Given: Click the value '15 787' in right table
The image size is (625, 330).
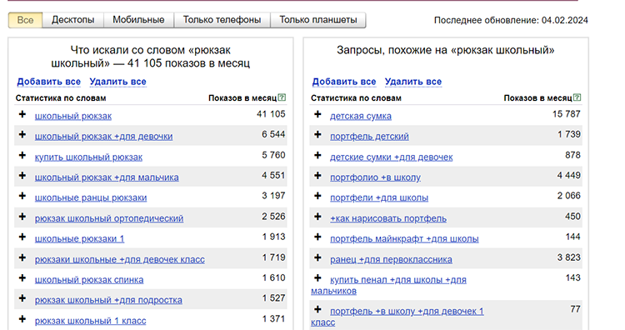Looking at the screenshot, I should pyautogui.click(x=567, y=114).
